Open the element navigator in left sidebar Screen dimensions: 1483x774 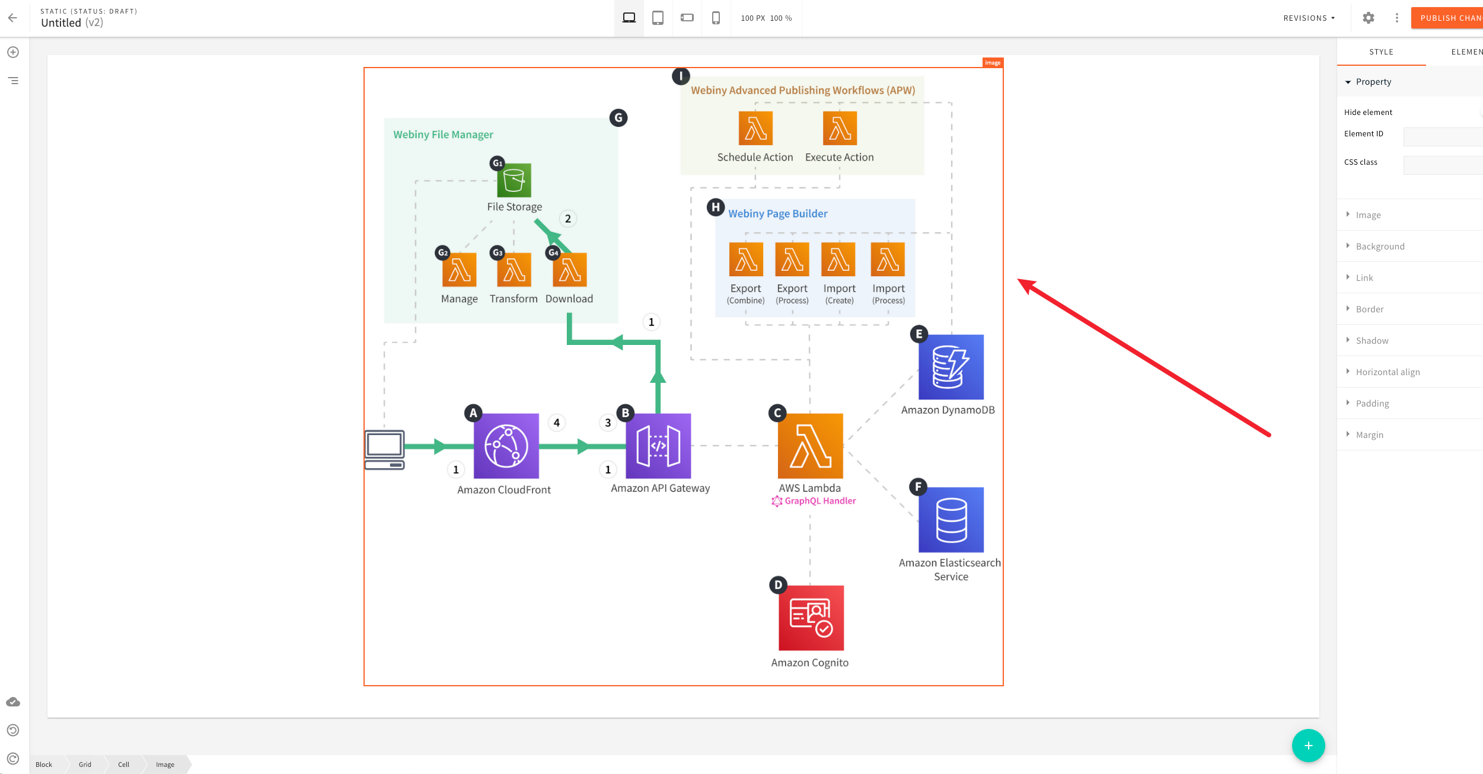click(x=13, y=80)
